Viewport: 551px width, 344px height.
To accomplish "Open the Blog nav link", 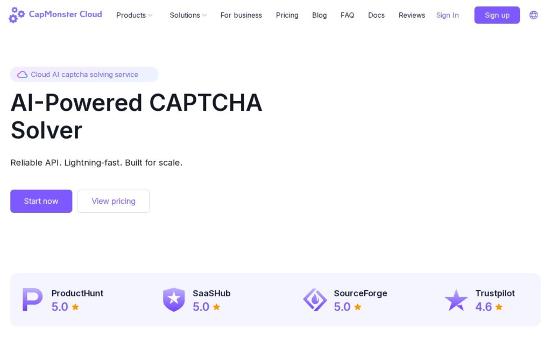I will [320, 15].
